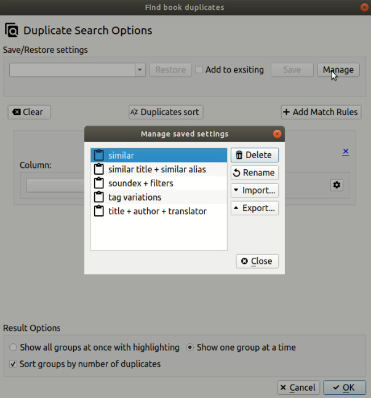Select 'tag variations' in the saved list
Viewport: 371px width, 398px height.
click(135, 197)
